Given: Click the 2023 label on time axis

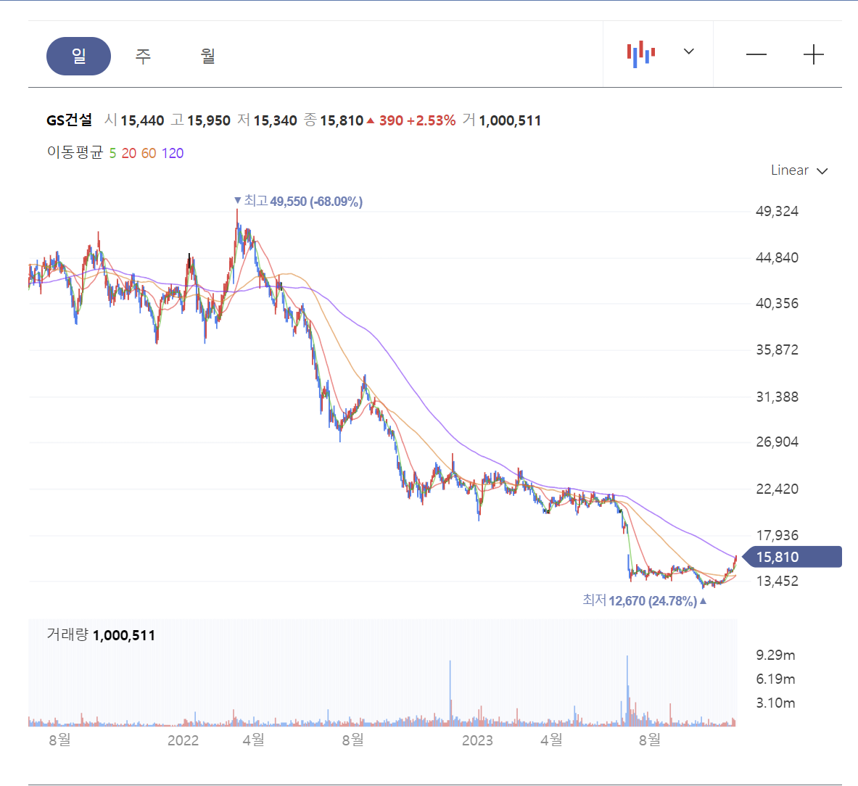Looking at the screenshot, I should [x=477, y=740].
